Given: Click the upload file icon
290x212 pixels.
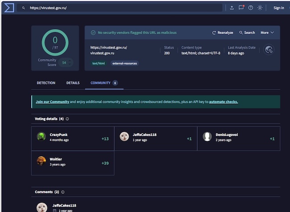Looking at the screenshot, I should (x=232, y=8).
